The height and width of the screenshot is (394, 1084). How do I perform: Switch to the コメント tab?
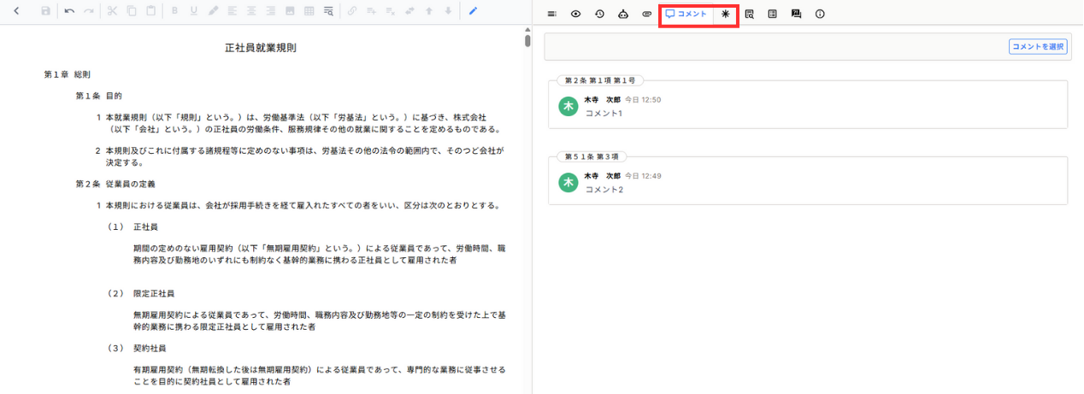(x=686, y=14)
